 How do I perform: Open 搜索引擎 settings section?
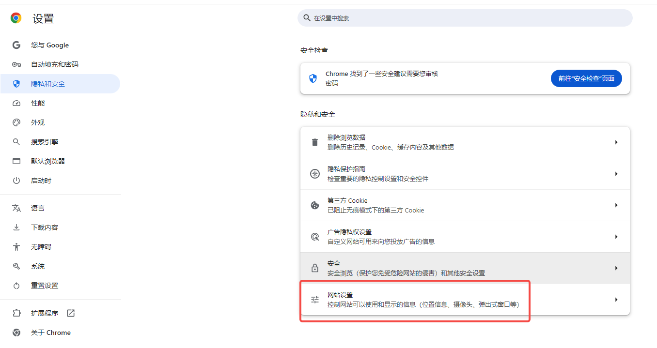click(x=60, y=142)
